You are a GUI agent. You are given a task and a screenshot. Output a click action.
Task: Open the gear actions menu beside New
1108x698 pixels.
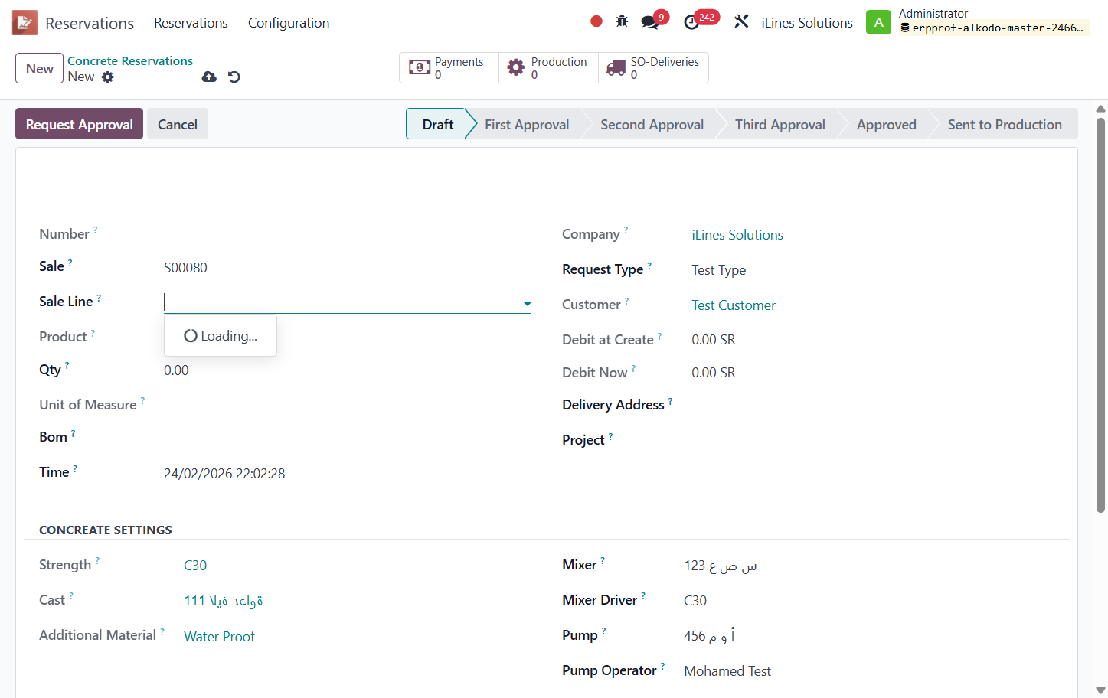pyautogui.click(x=108, y=77)
